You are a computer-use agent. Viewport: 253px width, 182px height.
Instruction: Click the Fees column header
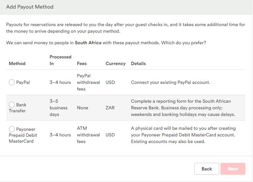[x=82, y=63]
